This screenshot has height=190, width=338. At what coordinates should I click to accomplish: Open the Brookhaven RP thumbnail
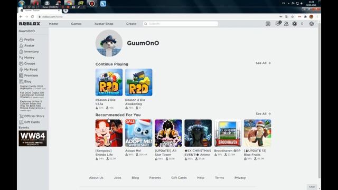[x=228, y=133]
